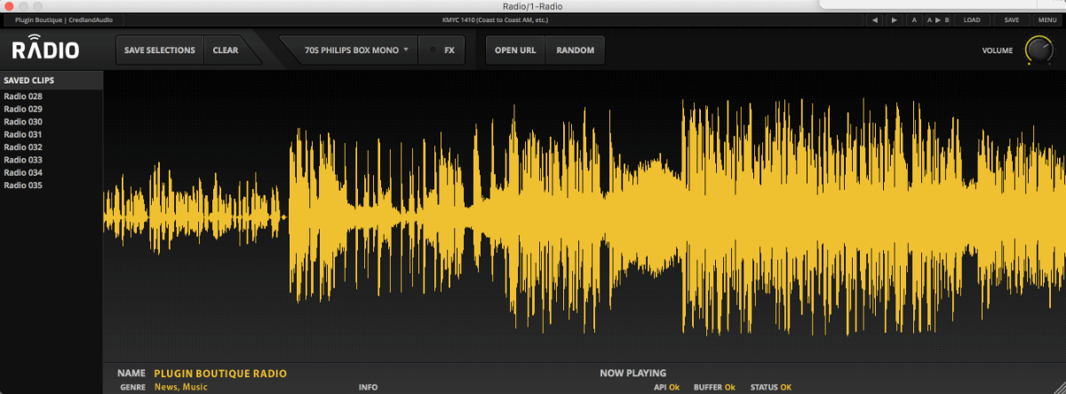Select the Radio 028 saved clip

click(23, 96)
